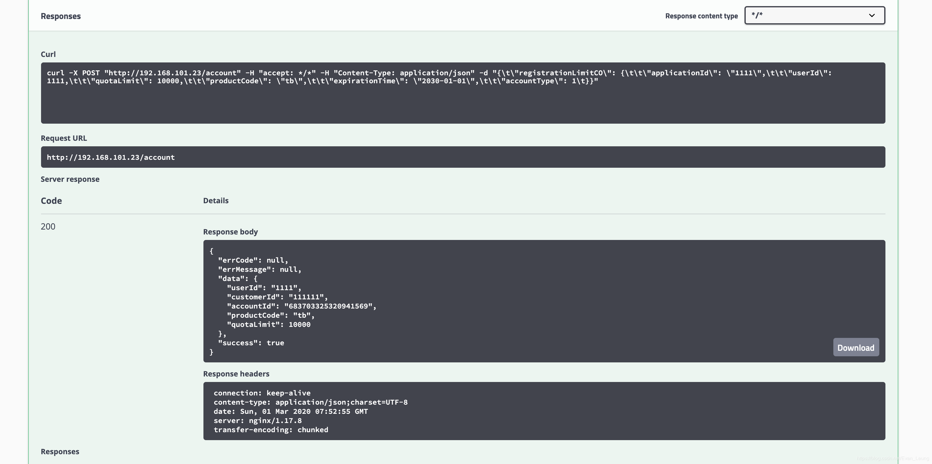Viewport: 932px width, 464px height.
Task: Click the Code column header
Action: pyautogui.click(x=51, y=201)
